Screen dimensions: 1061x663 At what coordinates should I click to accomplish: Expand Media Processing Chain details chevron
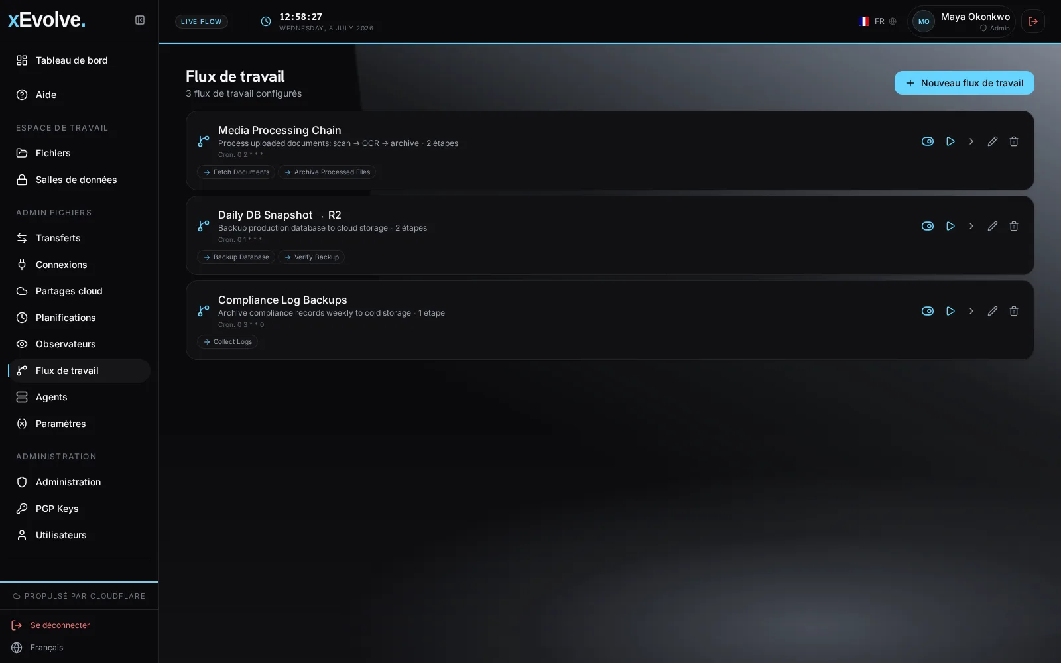tap(971, 141)
